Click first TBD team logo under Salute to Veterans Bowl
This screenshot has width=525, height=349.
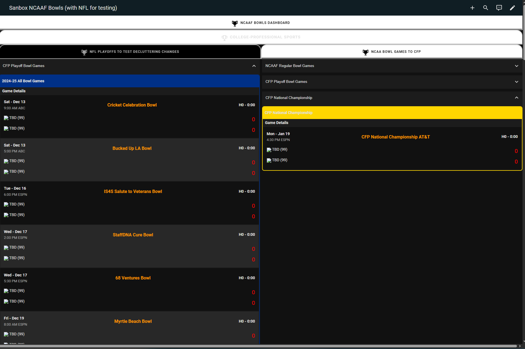6,204
